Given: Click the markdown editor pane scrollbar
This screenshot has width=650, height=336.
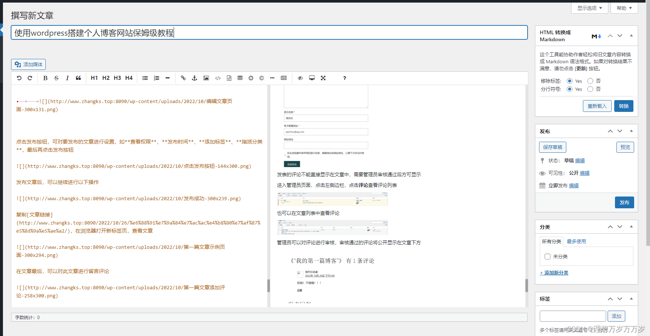Looking at the screenshot, I should 268,286.
